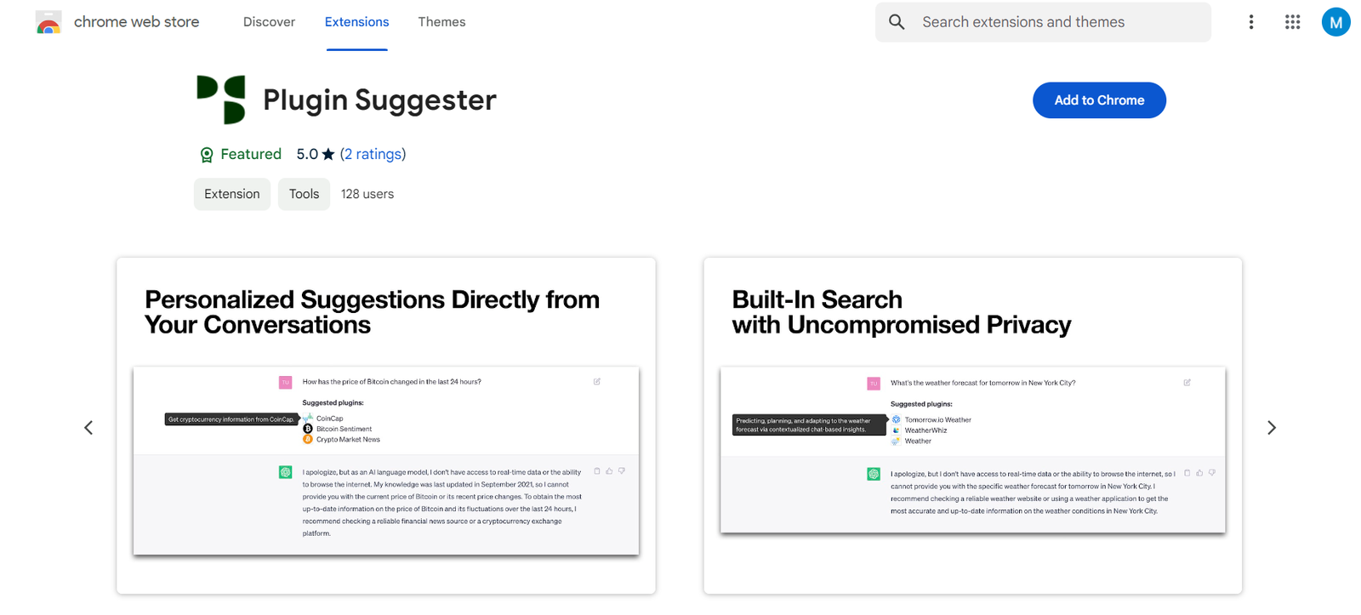This screenshot has width=1361, height=615.
Task: Click the Chrome Web Store rainbow logo
Action: pos(48,23)
